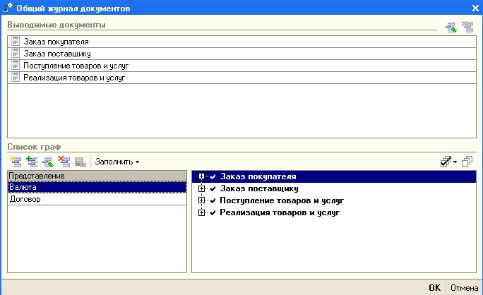Delete the column with red X icon

[64, 162]
